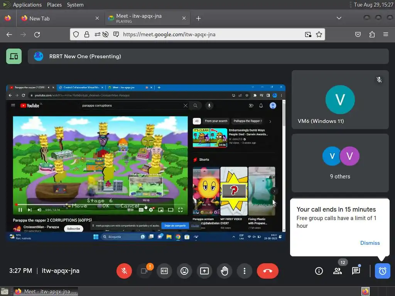Open more options three-dot menu in Meet
Image resolution: width=395 pixels, height=296 pixels.
tap(244, 271)
